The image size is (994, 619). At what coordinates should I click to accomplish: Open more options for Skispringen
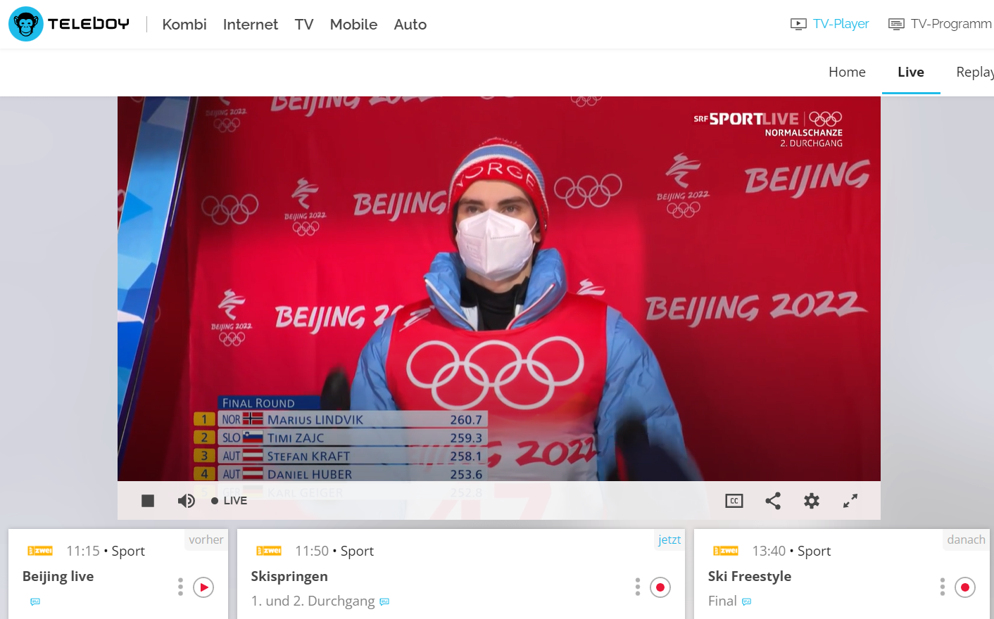638,587
